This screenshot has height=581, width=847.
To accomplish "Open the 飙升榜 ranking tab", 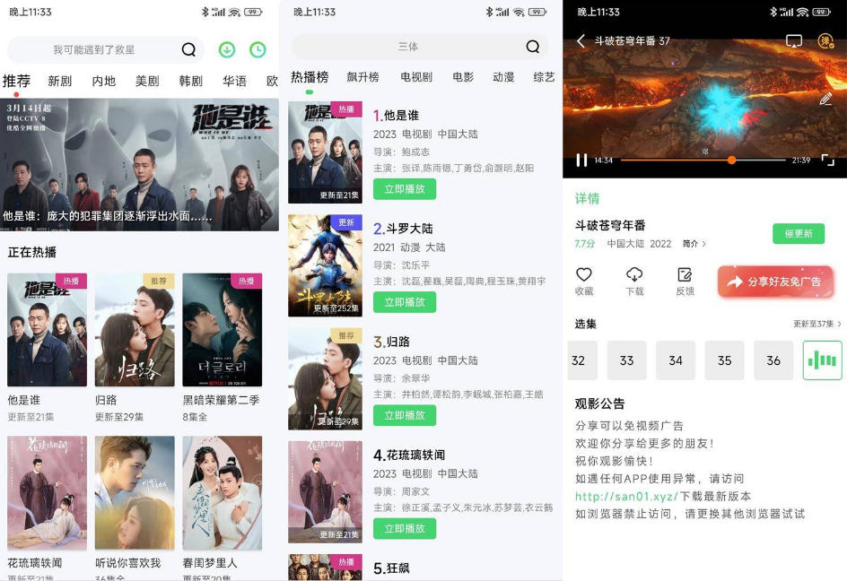I will click(x=363, y=77).
